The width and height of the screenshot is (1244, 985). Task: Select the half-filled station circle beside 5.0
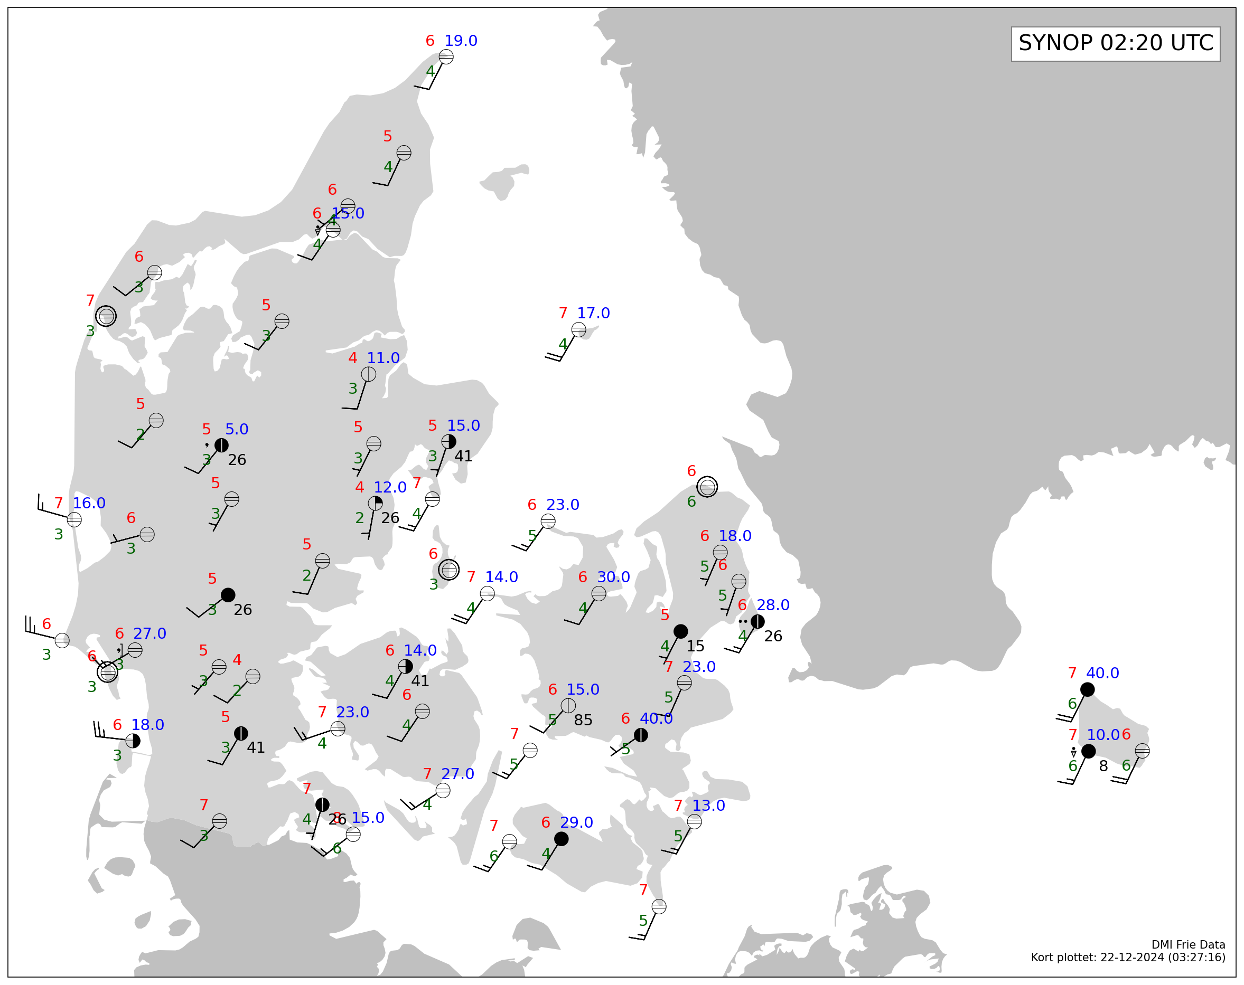(x=221, y=445)
